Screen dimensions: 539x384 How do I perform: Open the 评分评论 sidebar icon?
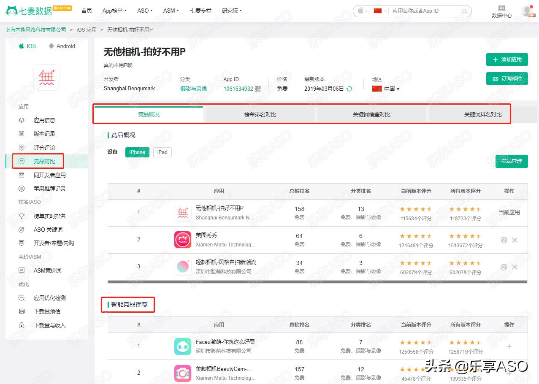[22, 147]
